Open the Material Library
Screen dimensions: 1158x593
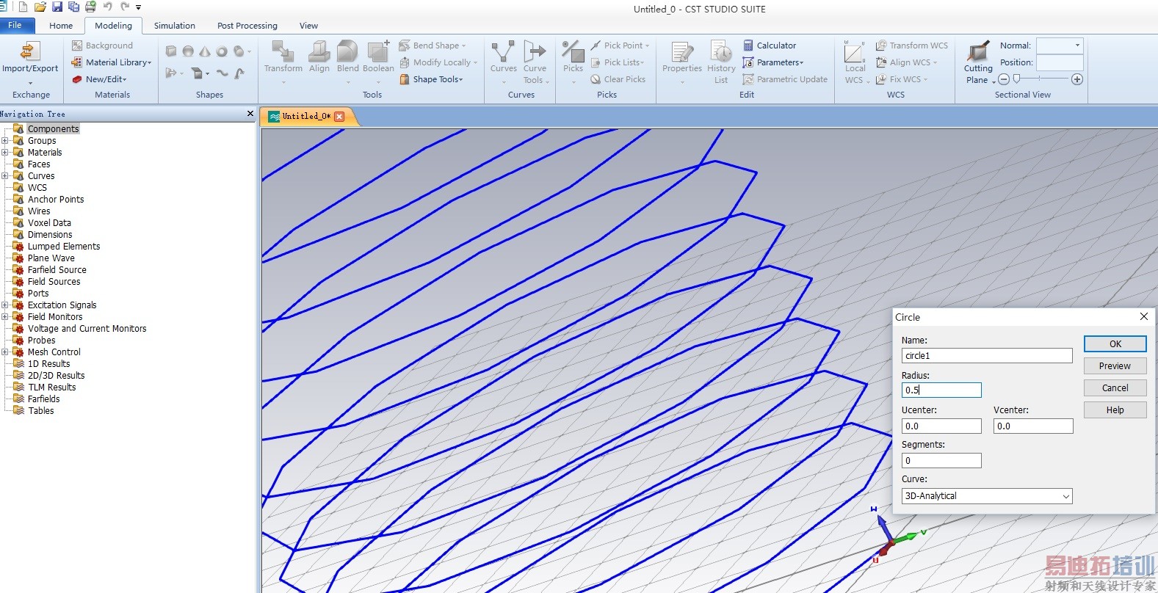(x=112, y=62)
